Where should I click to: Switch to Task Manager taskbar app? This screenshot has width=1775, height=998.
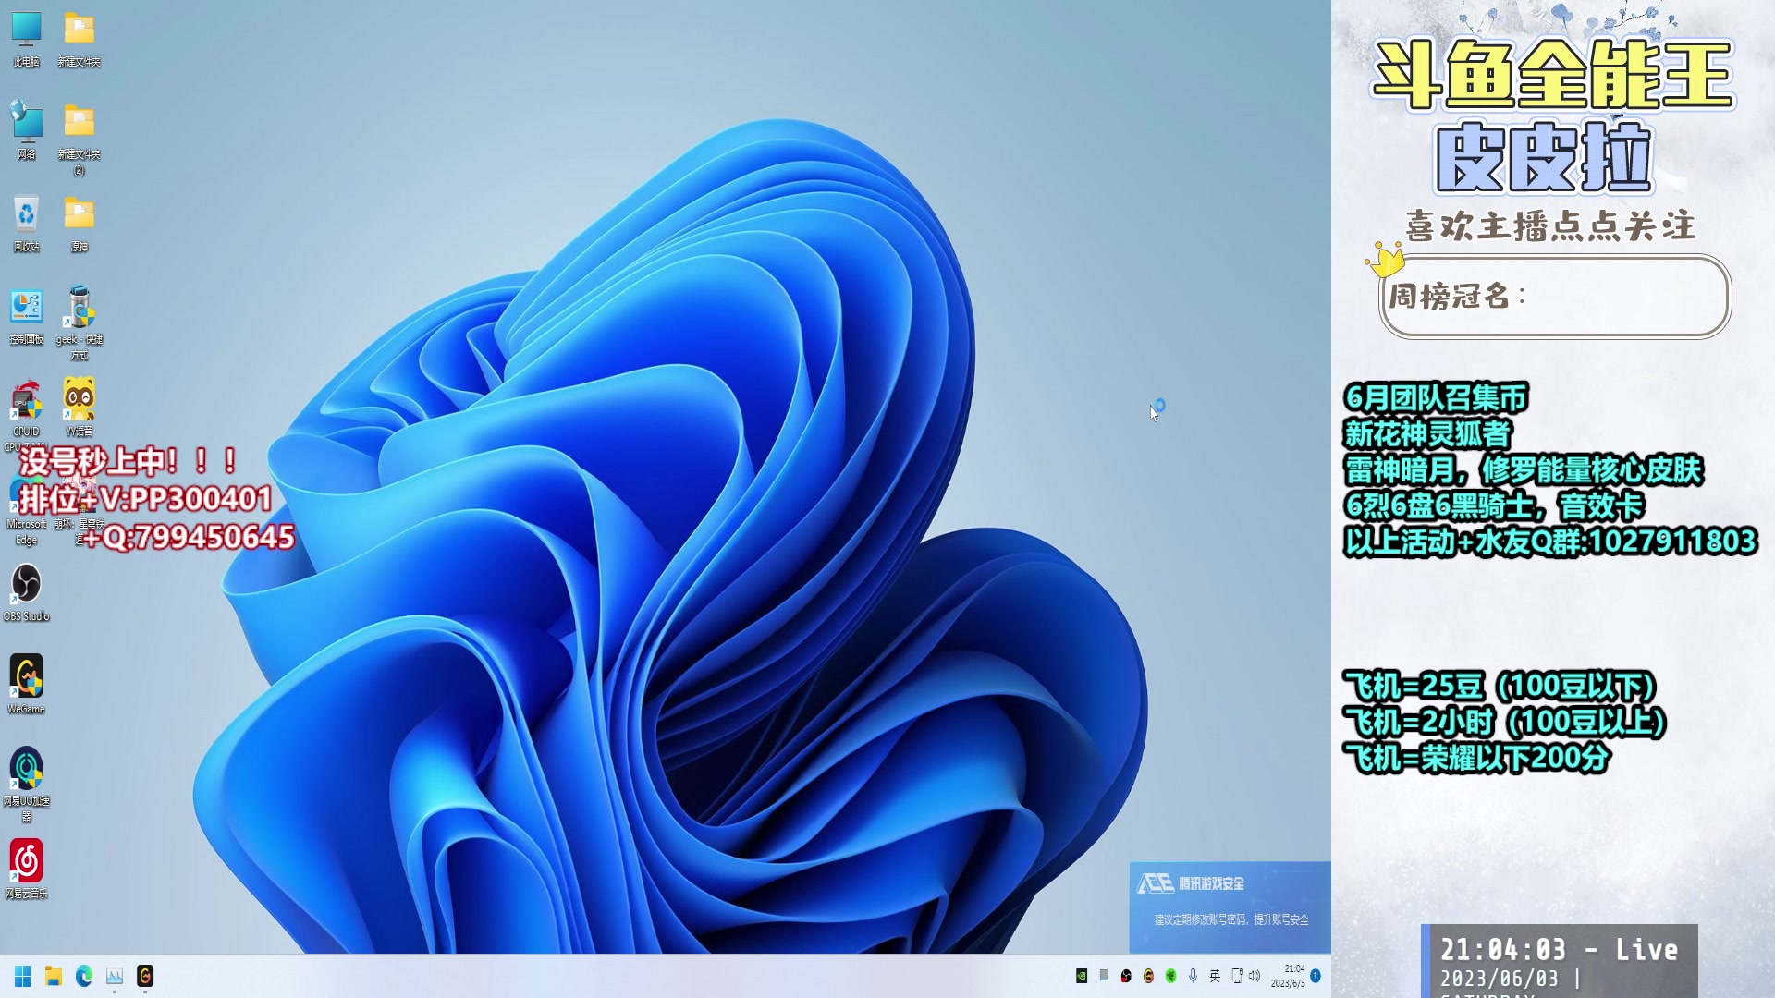115,976
